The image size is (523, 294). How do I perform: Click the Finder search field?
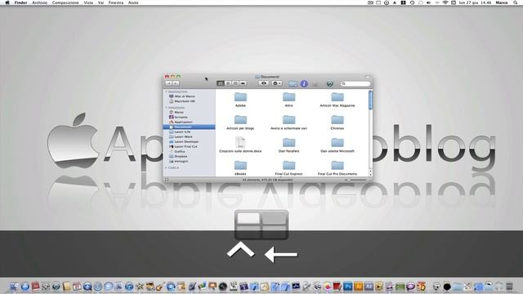pyautogui.click(x=355, y=83)
